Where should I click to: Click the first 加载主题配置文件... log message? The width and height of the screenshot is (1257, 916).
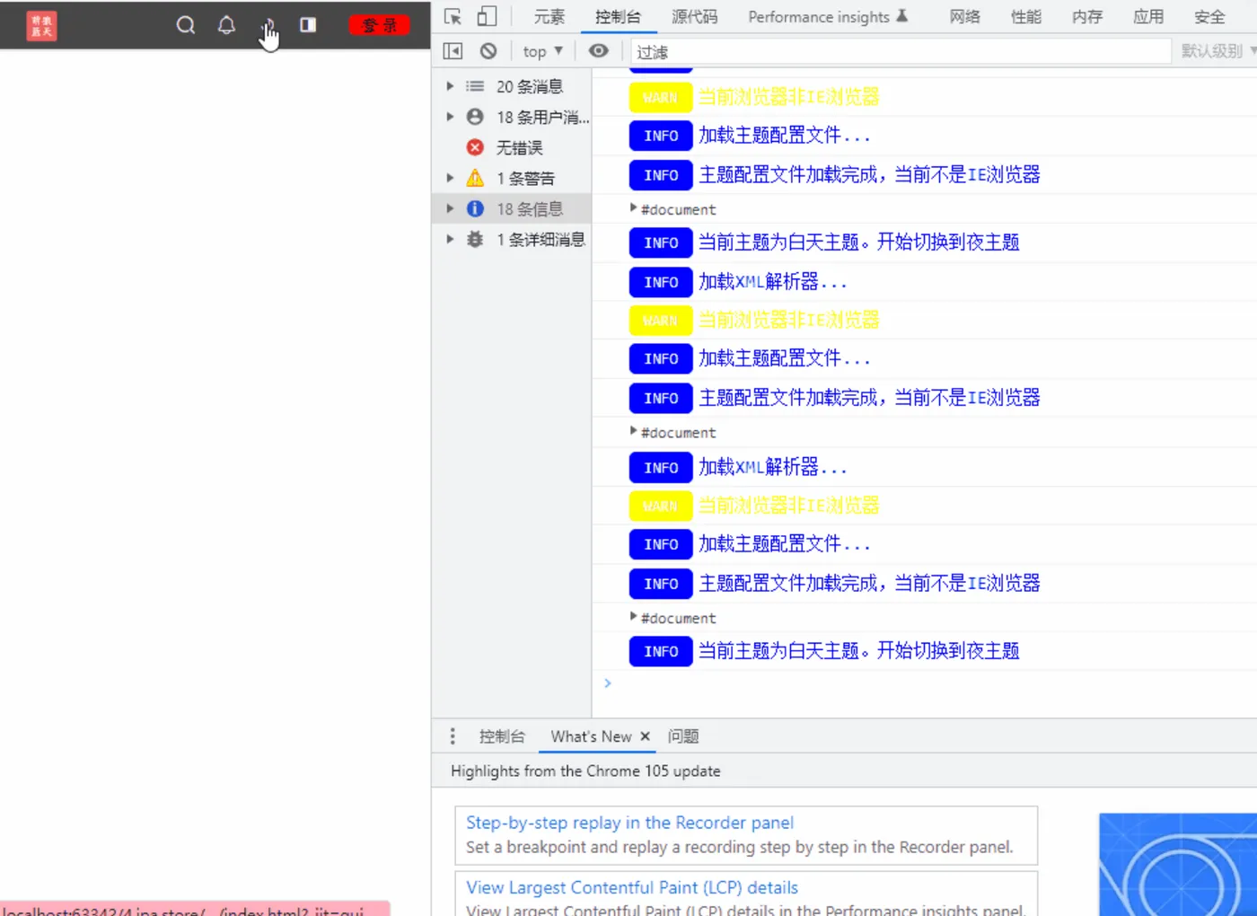(784, 136)
